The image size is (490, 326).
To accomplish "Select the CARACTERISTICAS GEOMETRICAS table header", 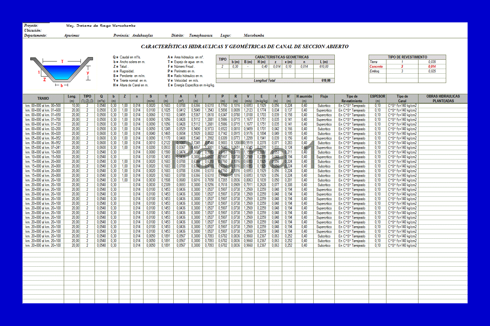I will coord(282,57).
